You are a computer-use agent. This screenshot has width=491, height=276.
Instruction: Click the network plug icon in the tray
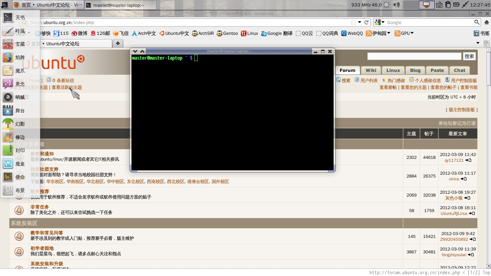(465, 5)
